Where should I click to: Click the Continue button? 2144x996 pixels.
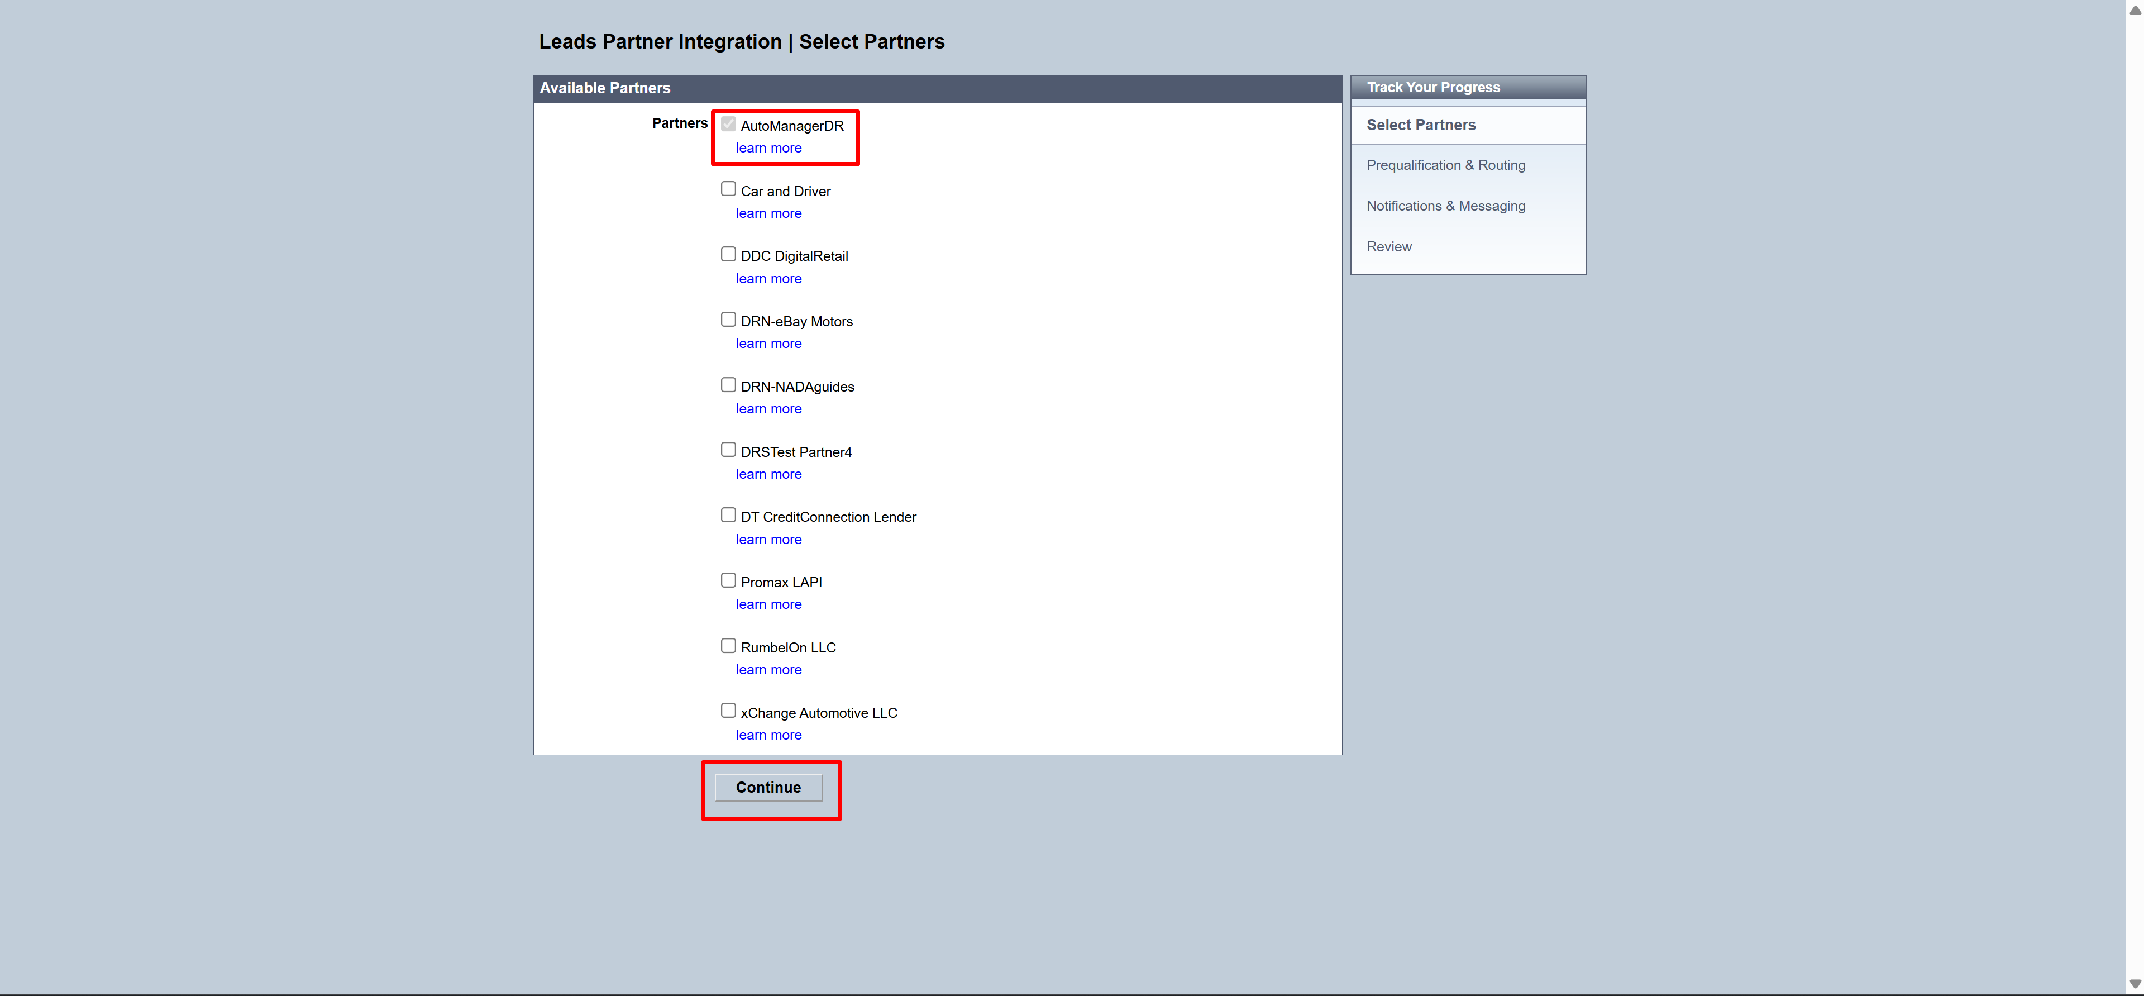pos(768,788)
